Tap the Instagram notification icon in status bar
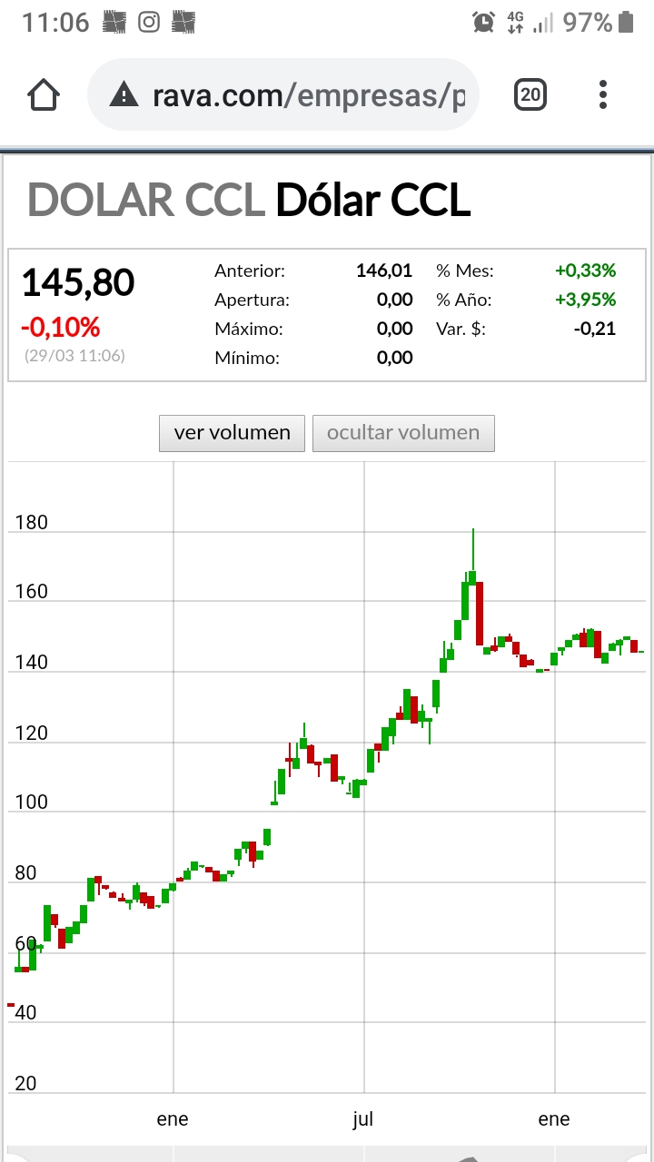This screenshot has width=654, height=1162. click(x=149, y=22)
